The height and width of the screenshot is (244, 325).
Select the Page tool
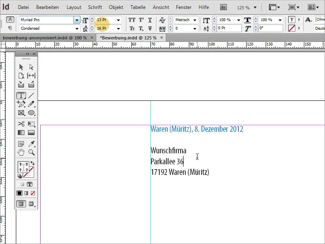pyautogui.click(x=21, y=76)
